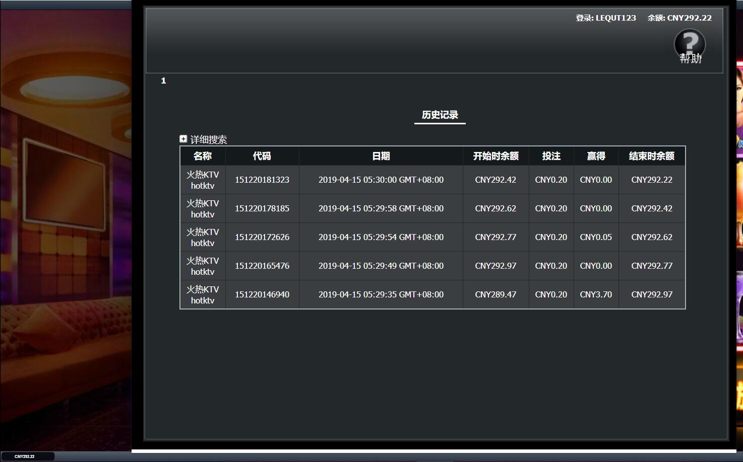Click starting balance CNY292.97
The width and height of the screenshot is (743, 462).
pyautogui.click(x=496, y=266)
